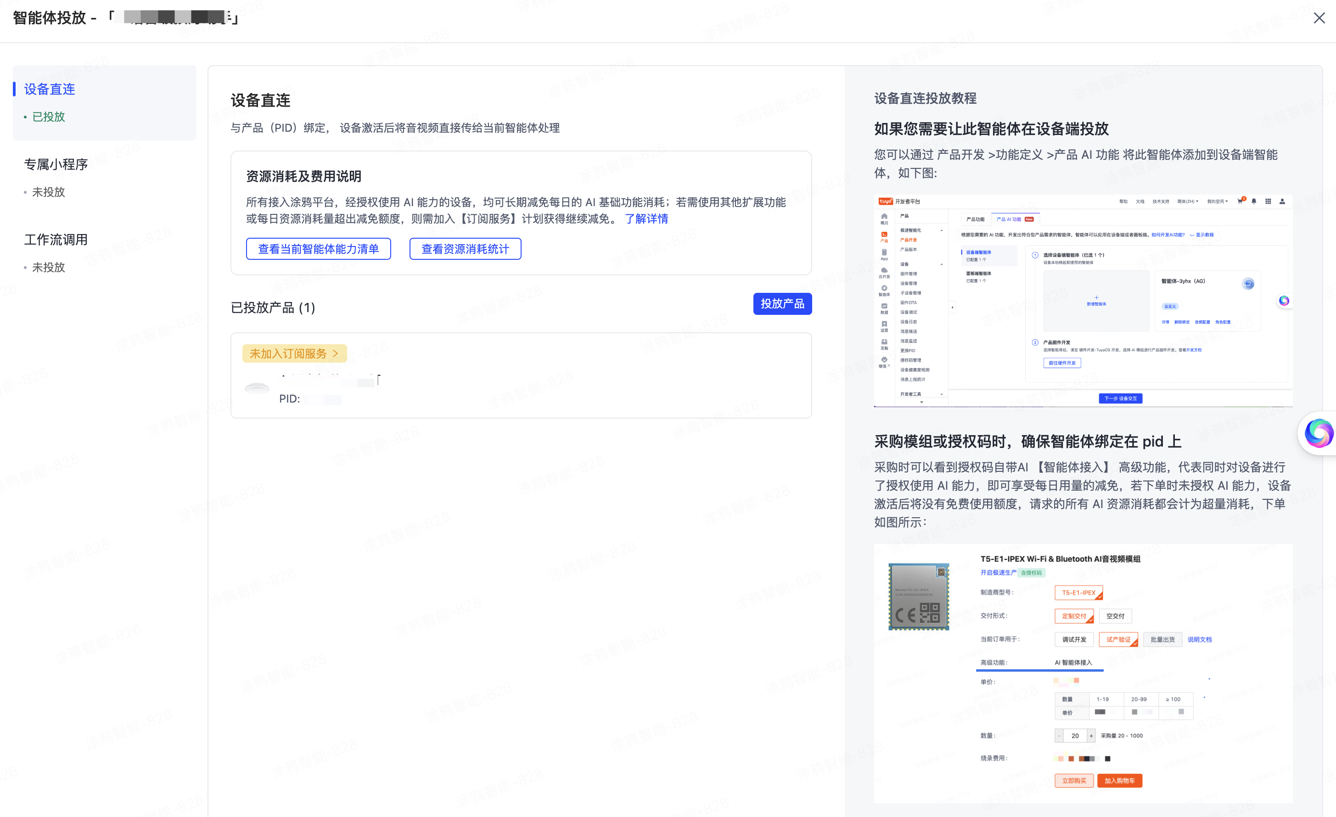Select 专属小程序 in the left sidebar

(56, 164)
